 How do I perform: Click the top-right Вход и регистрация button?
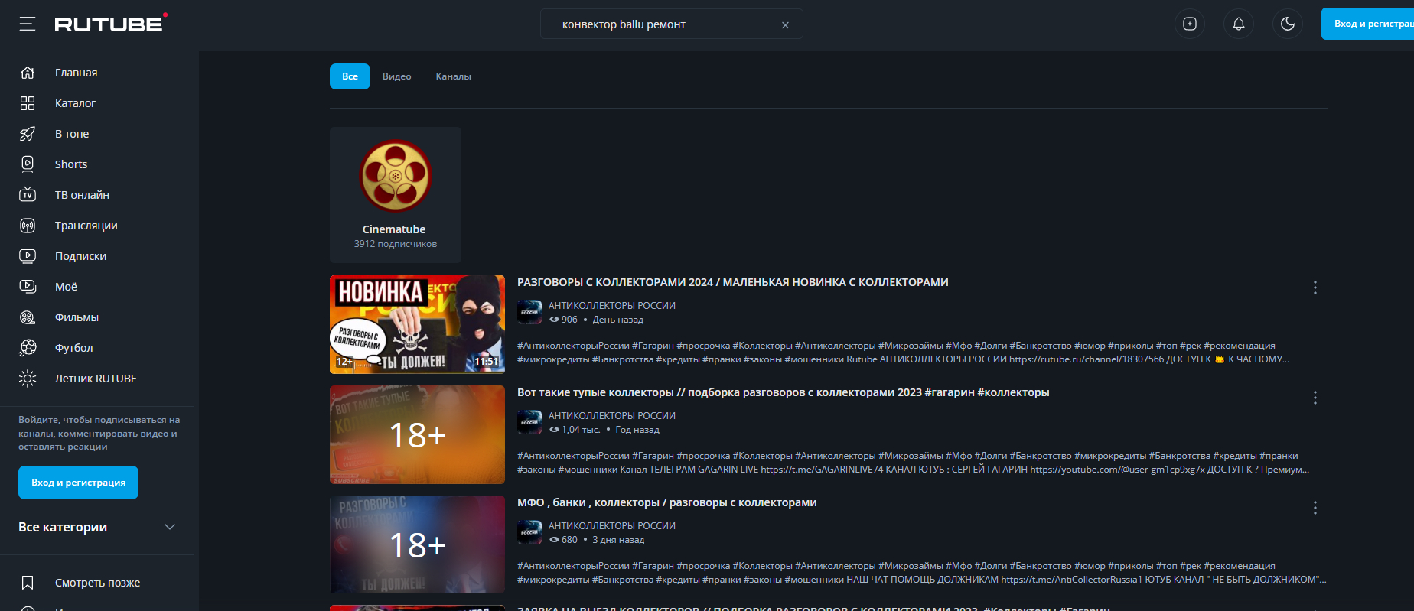pyautogui.click(x=1368, y=24)
